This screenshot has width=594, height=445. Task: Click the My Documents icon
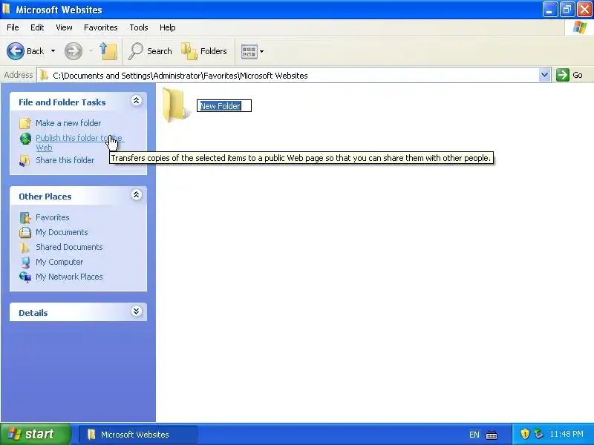click(25, 232)
